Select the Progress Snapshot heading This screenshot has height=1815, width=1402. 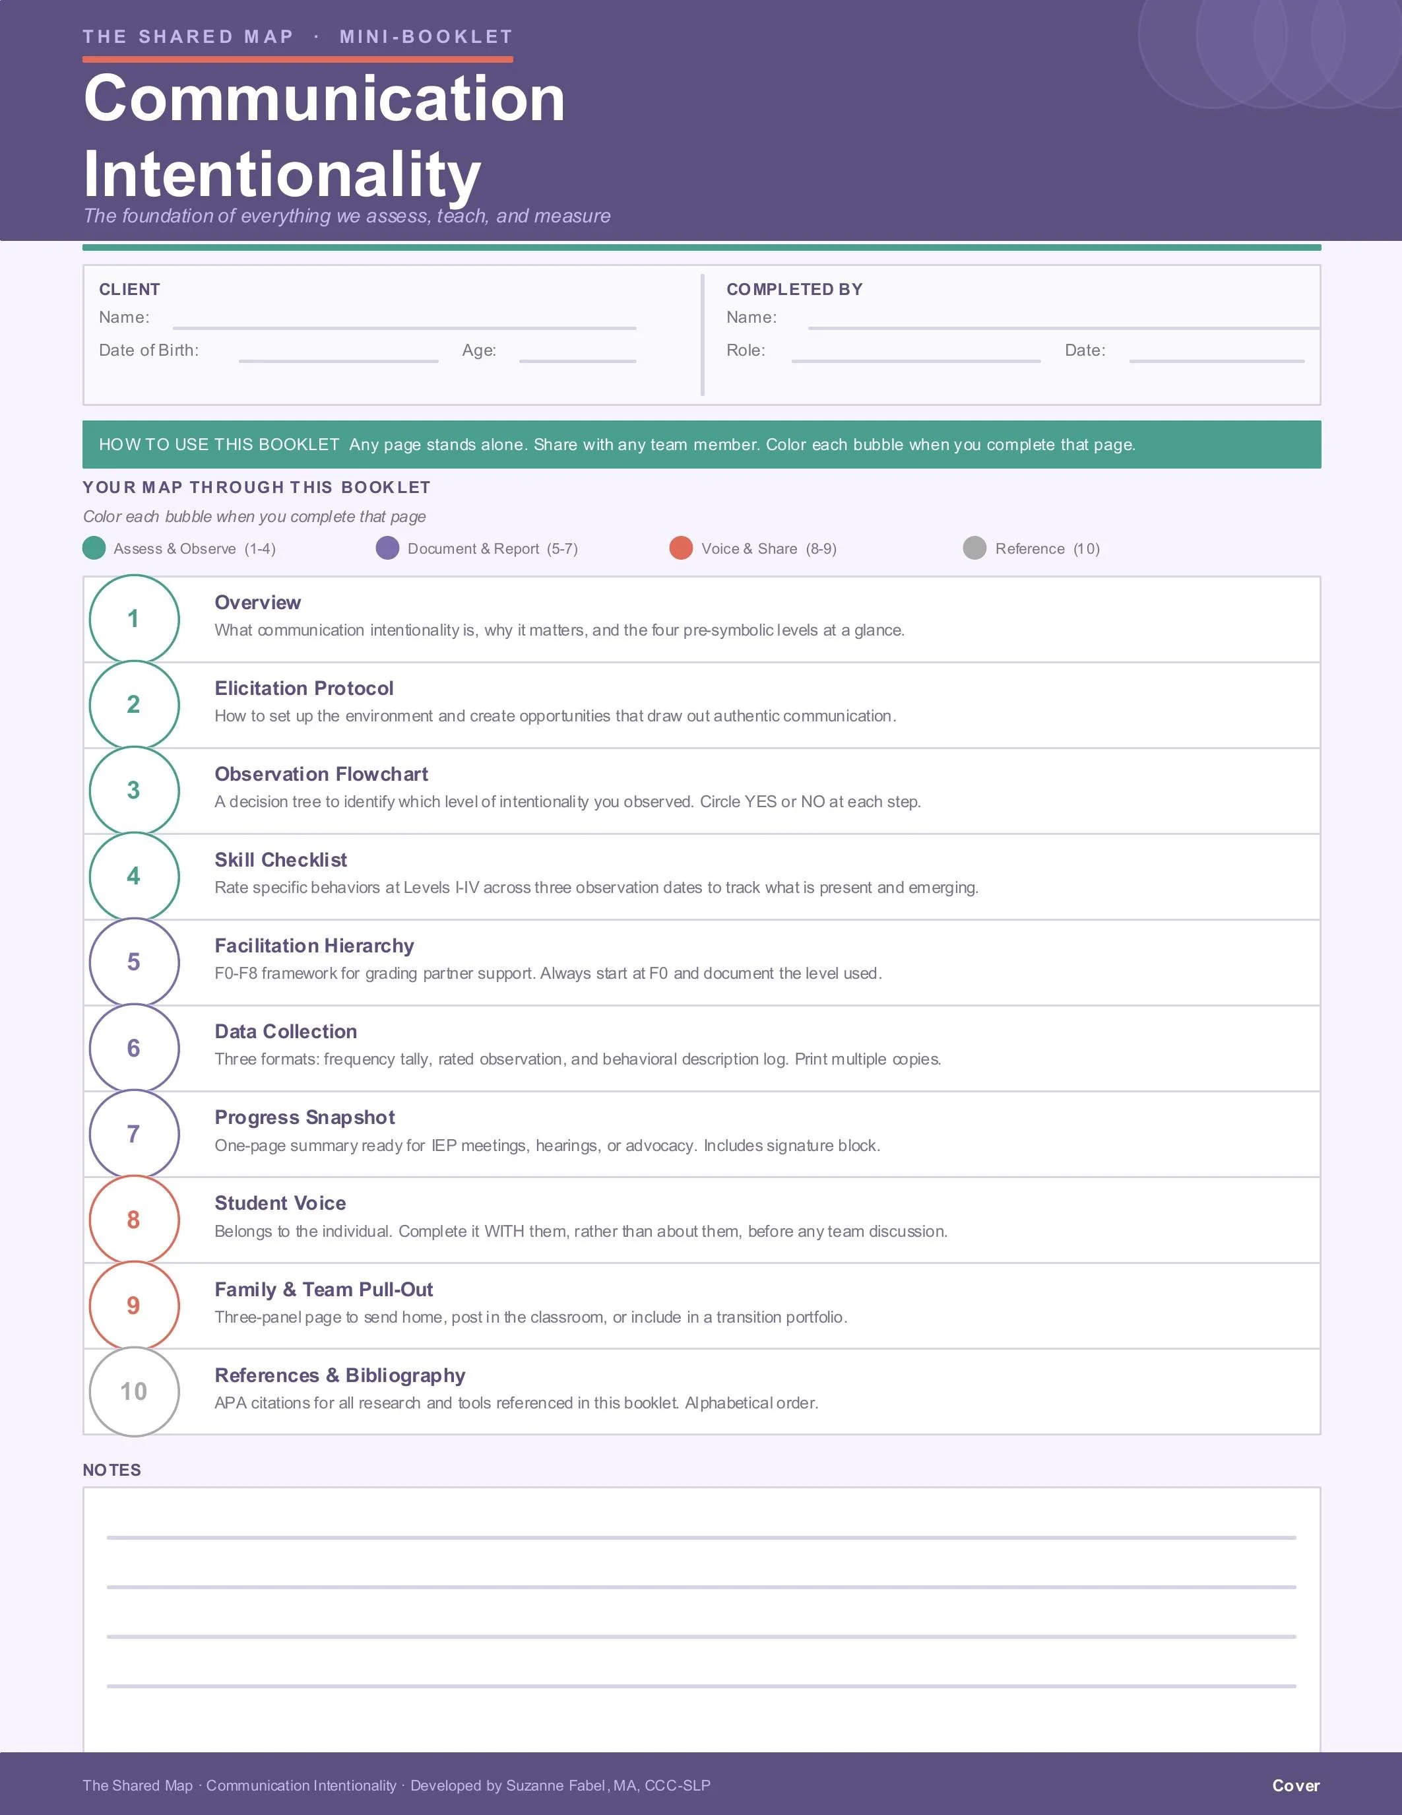(x=305, y=1118)
